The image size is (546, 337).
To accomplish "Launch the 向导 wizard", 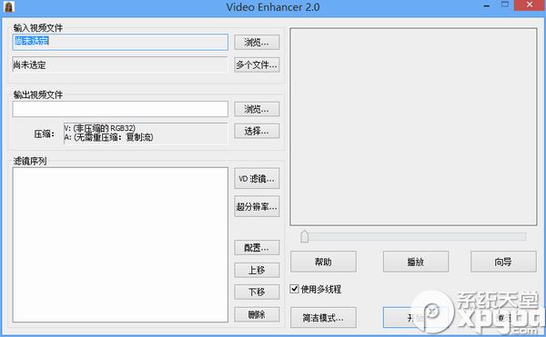I will click(503, 262).
